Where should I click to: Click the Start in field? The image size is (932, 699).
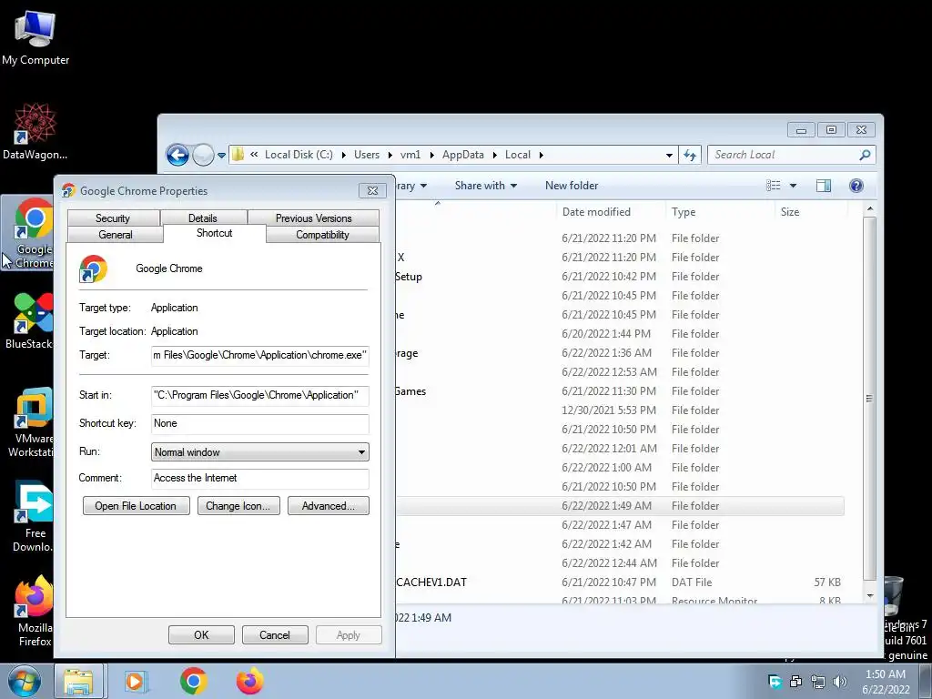[259, 395]
